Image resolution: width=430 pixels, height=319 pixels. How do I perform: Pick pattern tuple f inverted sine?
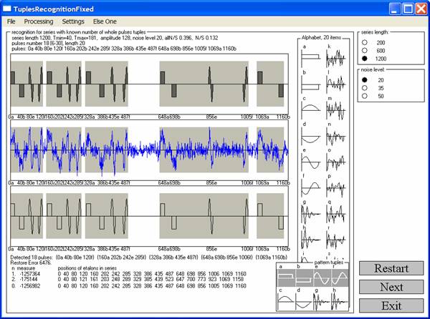click(340, 278)
